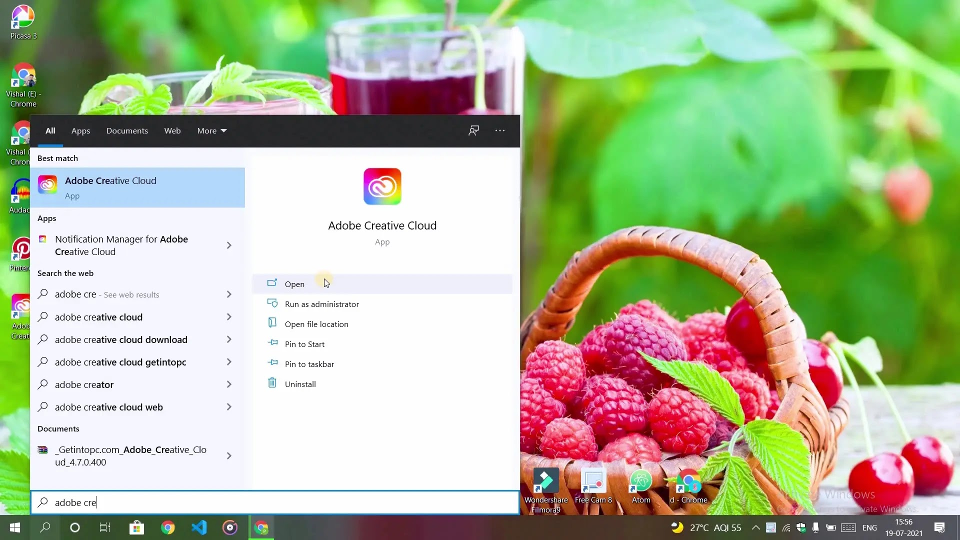Expand the Getintopc document result arrow

[x=229, y=456]
